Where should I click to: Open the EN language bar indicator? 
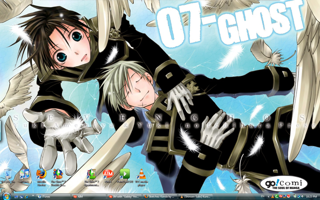pyautogui.click(x=262, y=196)
